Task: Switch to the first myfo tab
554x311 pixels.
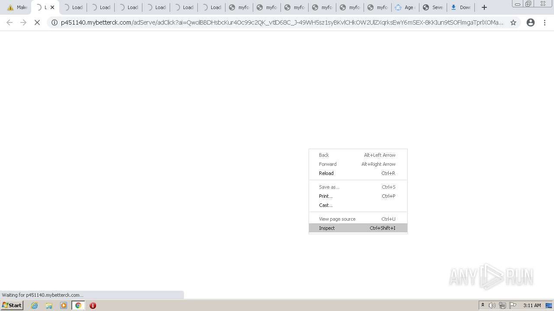Action: [238, 7]
